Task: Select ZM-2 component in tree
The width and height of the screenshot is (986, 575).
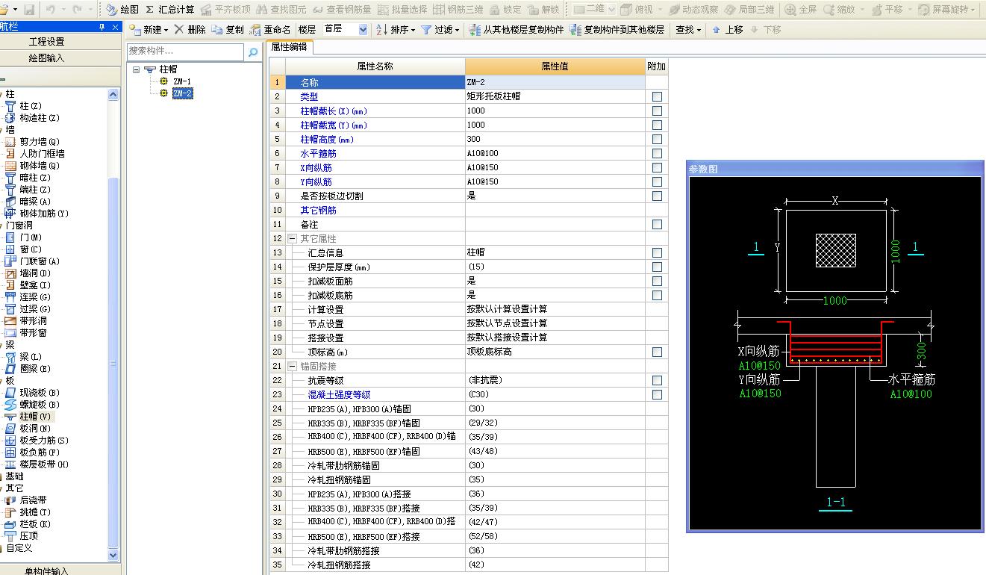Action: (x=182, y=93)
